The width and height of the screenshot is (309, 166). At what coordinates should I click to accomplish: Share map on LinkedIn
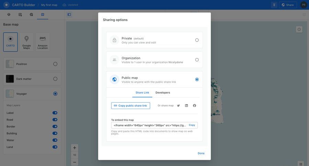pyautogui.click(x=186, y=106)
